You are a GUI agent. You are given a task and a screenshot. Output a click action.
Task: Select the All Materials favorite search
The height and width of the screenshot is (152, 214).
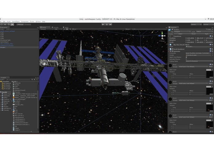coord(6,83)
